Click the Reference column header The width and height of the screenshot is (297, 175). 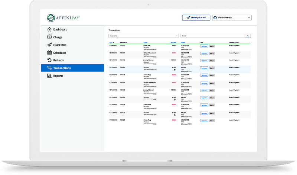123,43
